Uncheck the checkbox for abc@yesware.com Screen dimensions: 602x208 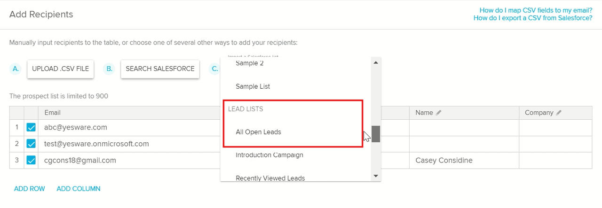click(31, 128)
